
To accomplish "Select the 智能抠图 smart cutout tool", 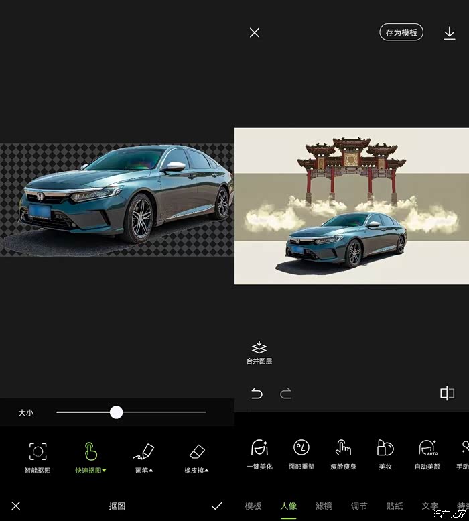I will point(38,457).
